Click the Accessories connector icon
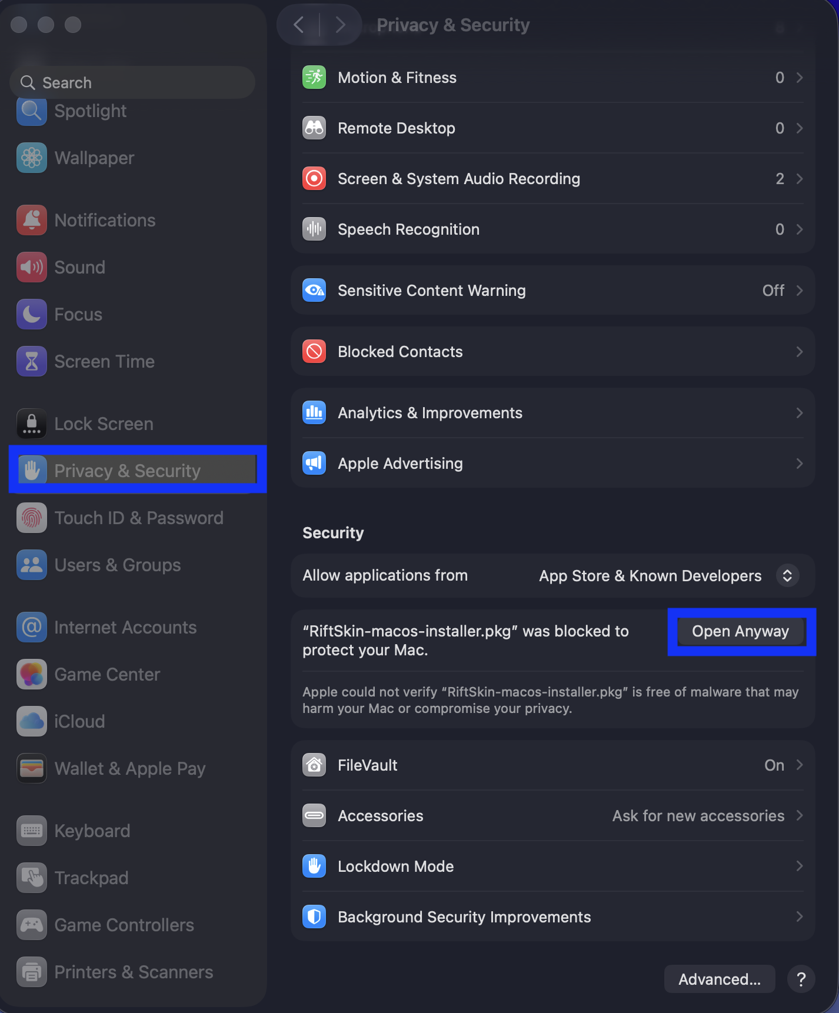The width and height of the screenshot is (839, 1013). coord(314,816)
